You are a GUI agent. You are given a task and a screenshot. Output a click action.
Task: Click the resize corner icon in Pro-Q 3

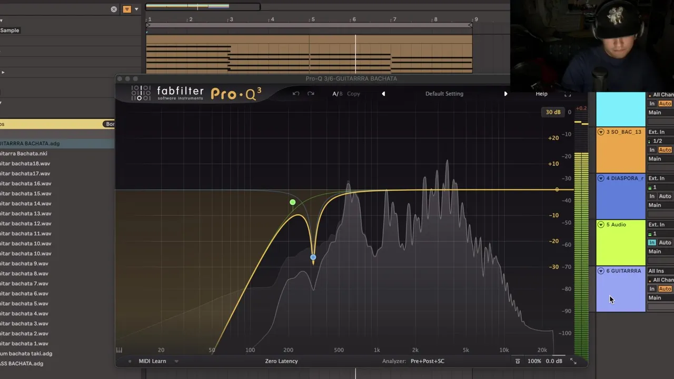(573, 361)
